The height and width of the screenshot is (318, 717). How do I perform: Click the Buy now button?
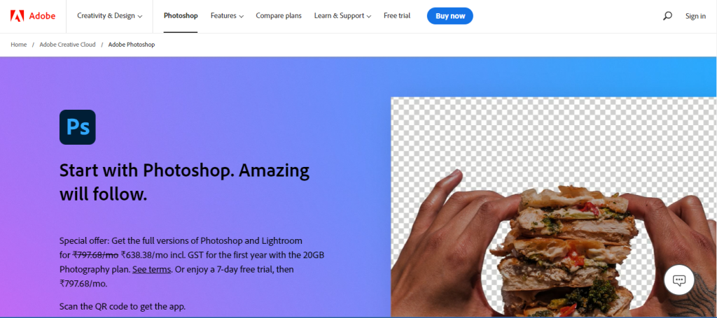point(450,16)
